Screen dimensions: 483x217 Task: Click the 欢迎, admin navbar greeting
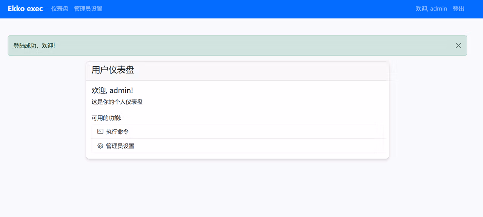431,9
